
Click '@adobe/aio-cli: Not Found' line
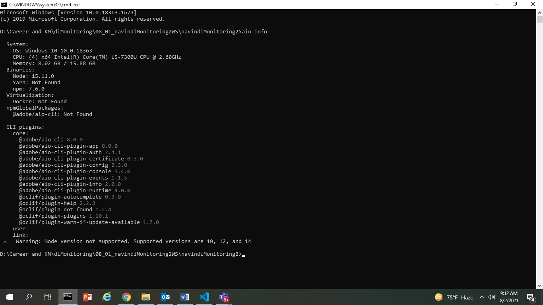52,114
